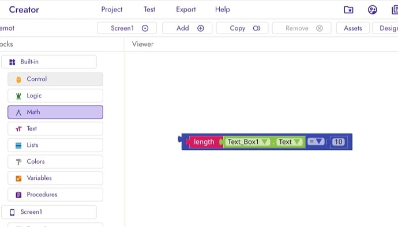The height and width of the screenshot is (227, 398).
Task: Click the plus icon on Add button
Action: (201, 28)
